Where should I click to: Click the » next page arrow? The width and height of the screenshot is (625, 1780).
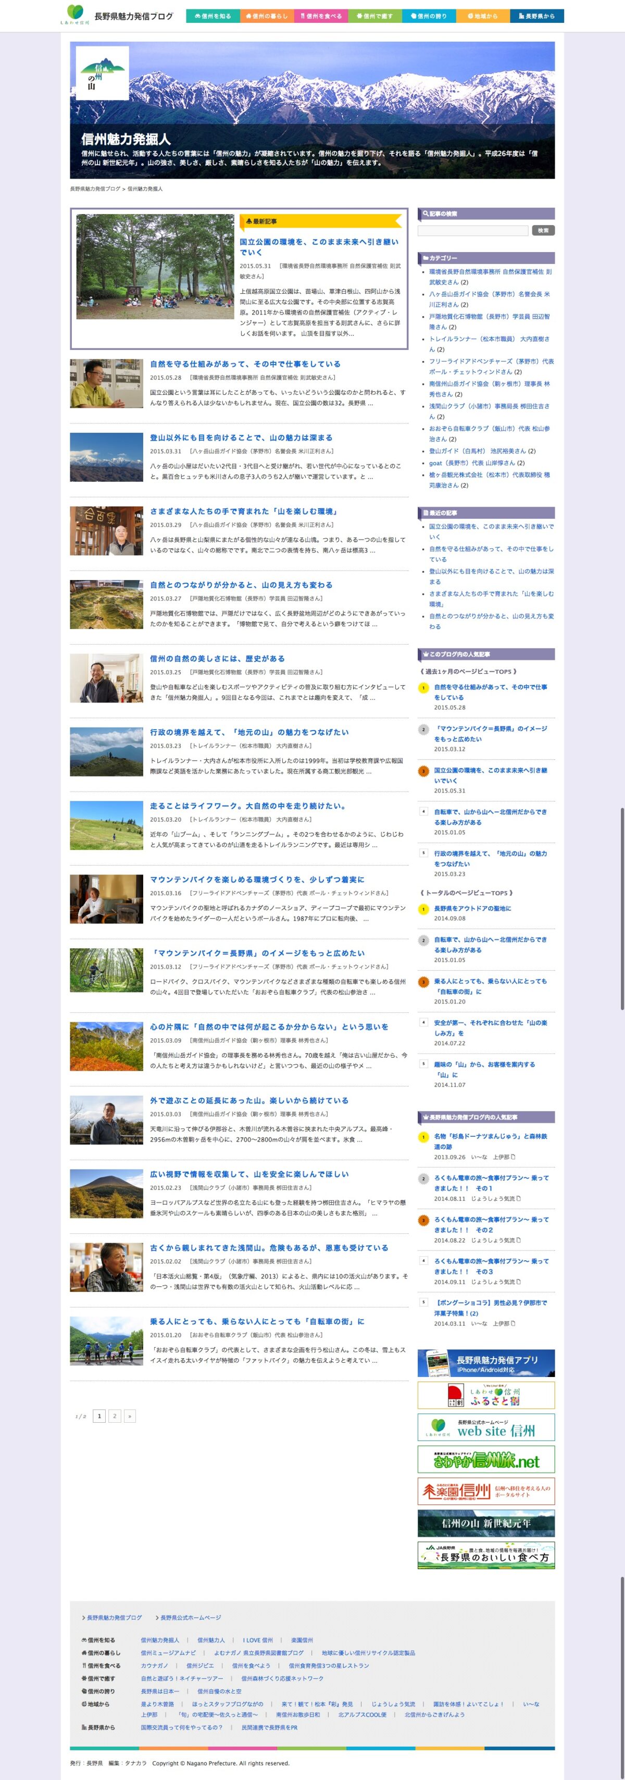pos(129,1415)
